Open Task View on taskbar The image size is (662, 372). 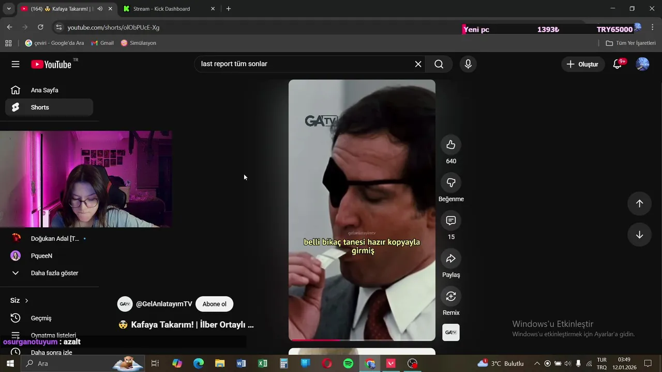tap(155, 363)
